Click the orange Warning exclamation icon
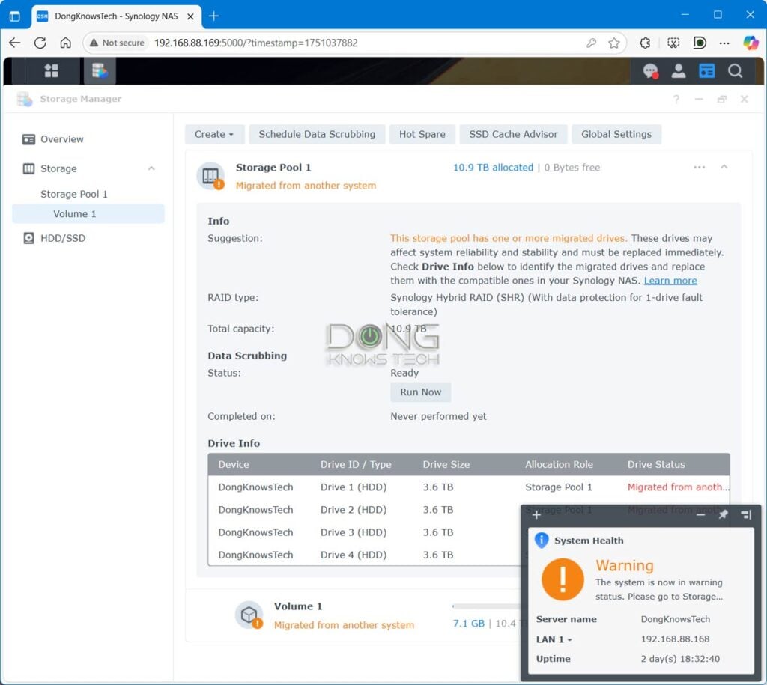 563,579
